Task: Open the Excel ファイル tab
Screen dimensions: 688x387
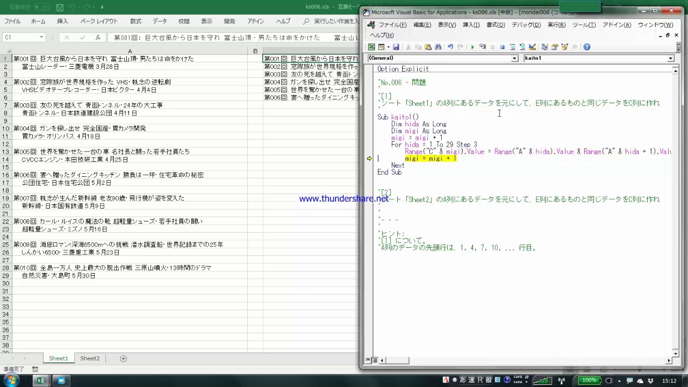Action: pos(12,21)
